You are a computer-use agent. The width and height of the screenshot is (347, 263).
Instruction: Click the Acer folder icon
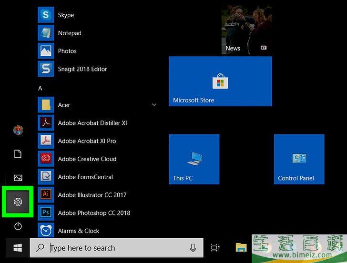[46, 105]
